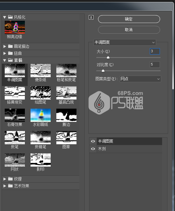
Task: Pick the 影印 filter thumbnail
Action: point(41,160)
